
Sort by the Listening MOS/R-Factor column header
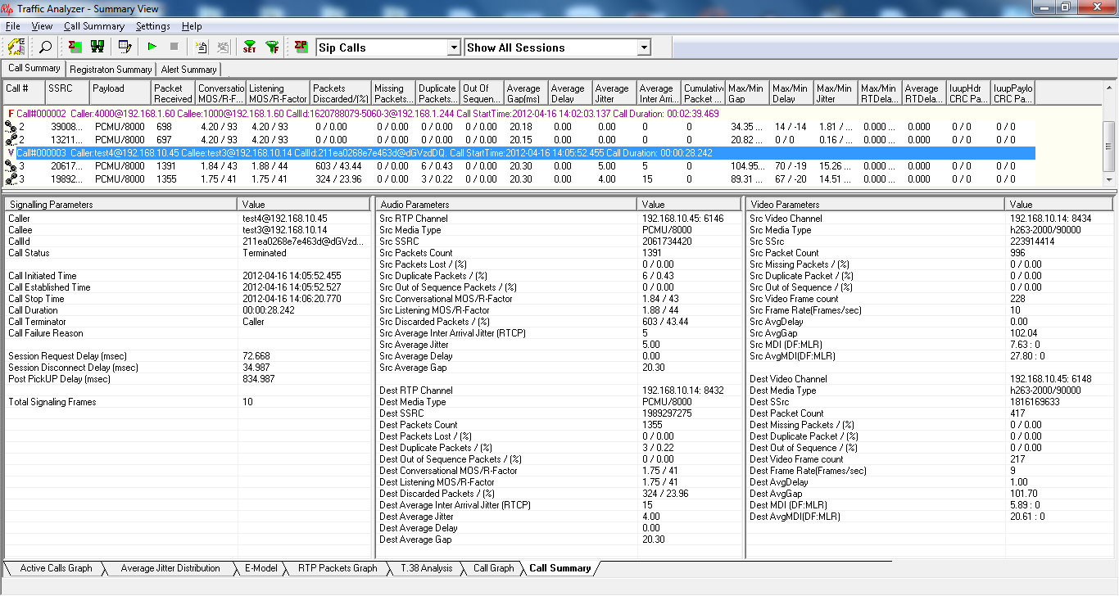[x=278, y=93]
